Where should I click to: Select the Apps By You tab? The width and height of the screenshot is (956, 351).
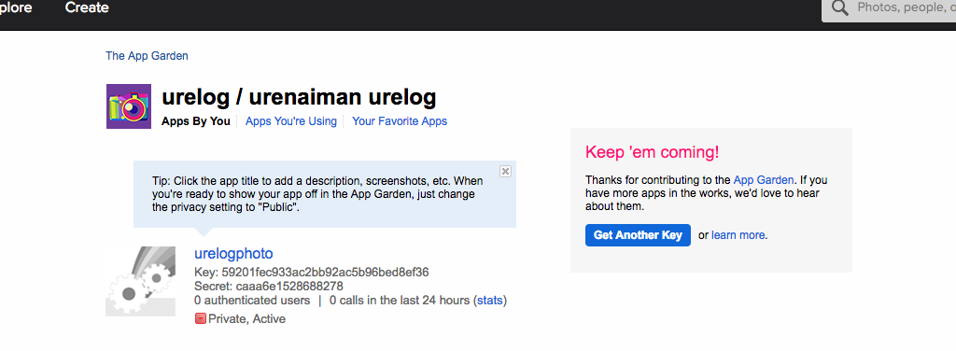click(x=196, y=121)
